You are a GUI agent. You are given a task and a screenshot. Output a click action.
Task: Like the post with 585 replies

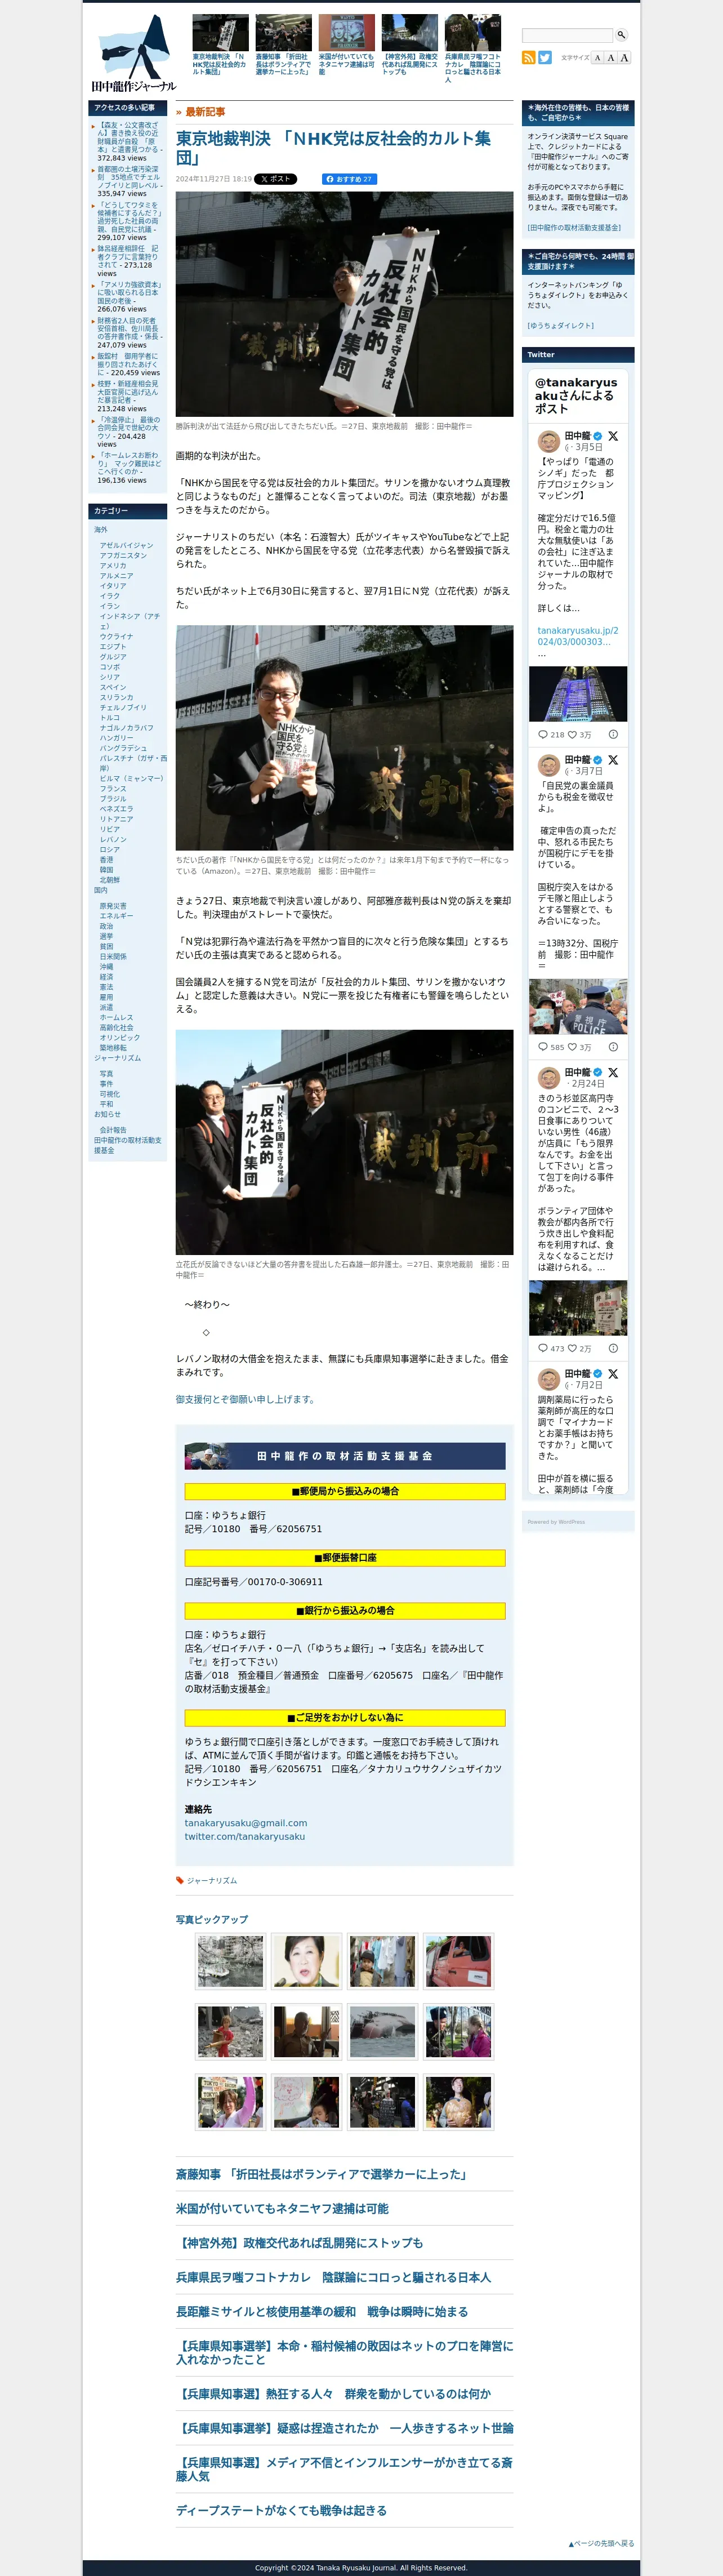(573, 1047)
